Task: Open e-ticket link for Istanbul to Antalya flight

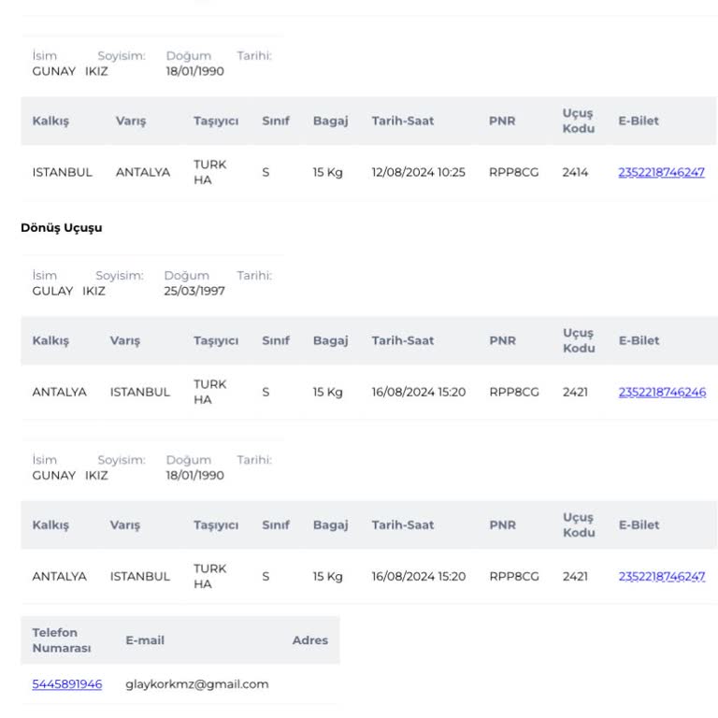Action: (661, 172)
